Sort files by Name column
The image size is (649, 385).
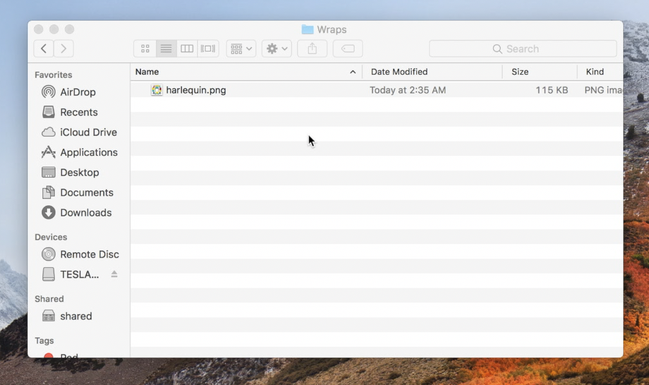tap(245, 72)
